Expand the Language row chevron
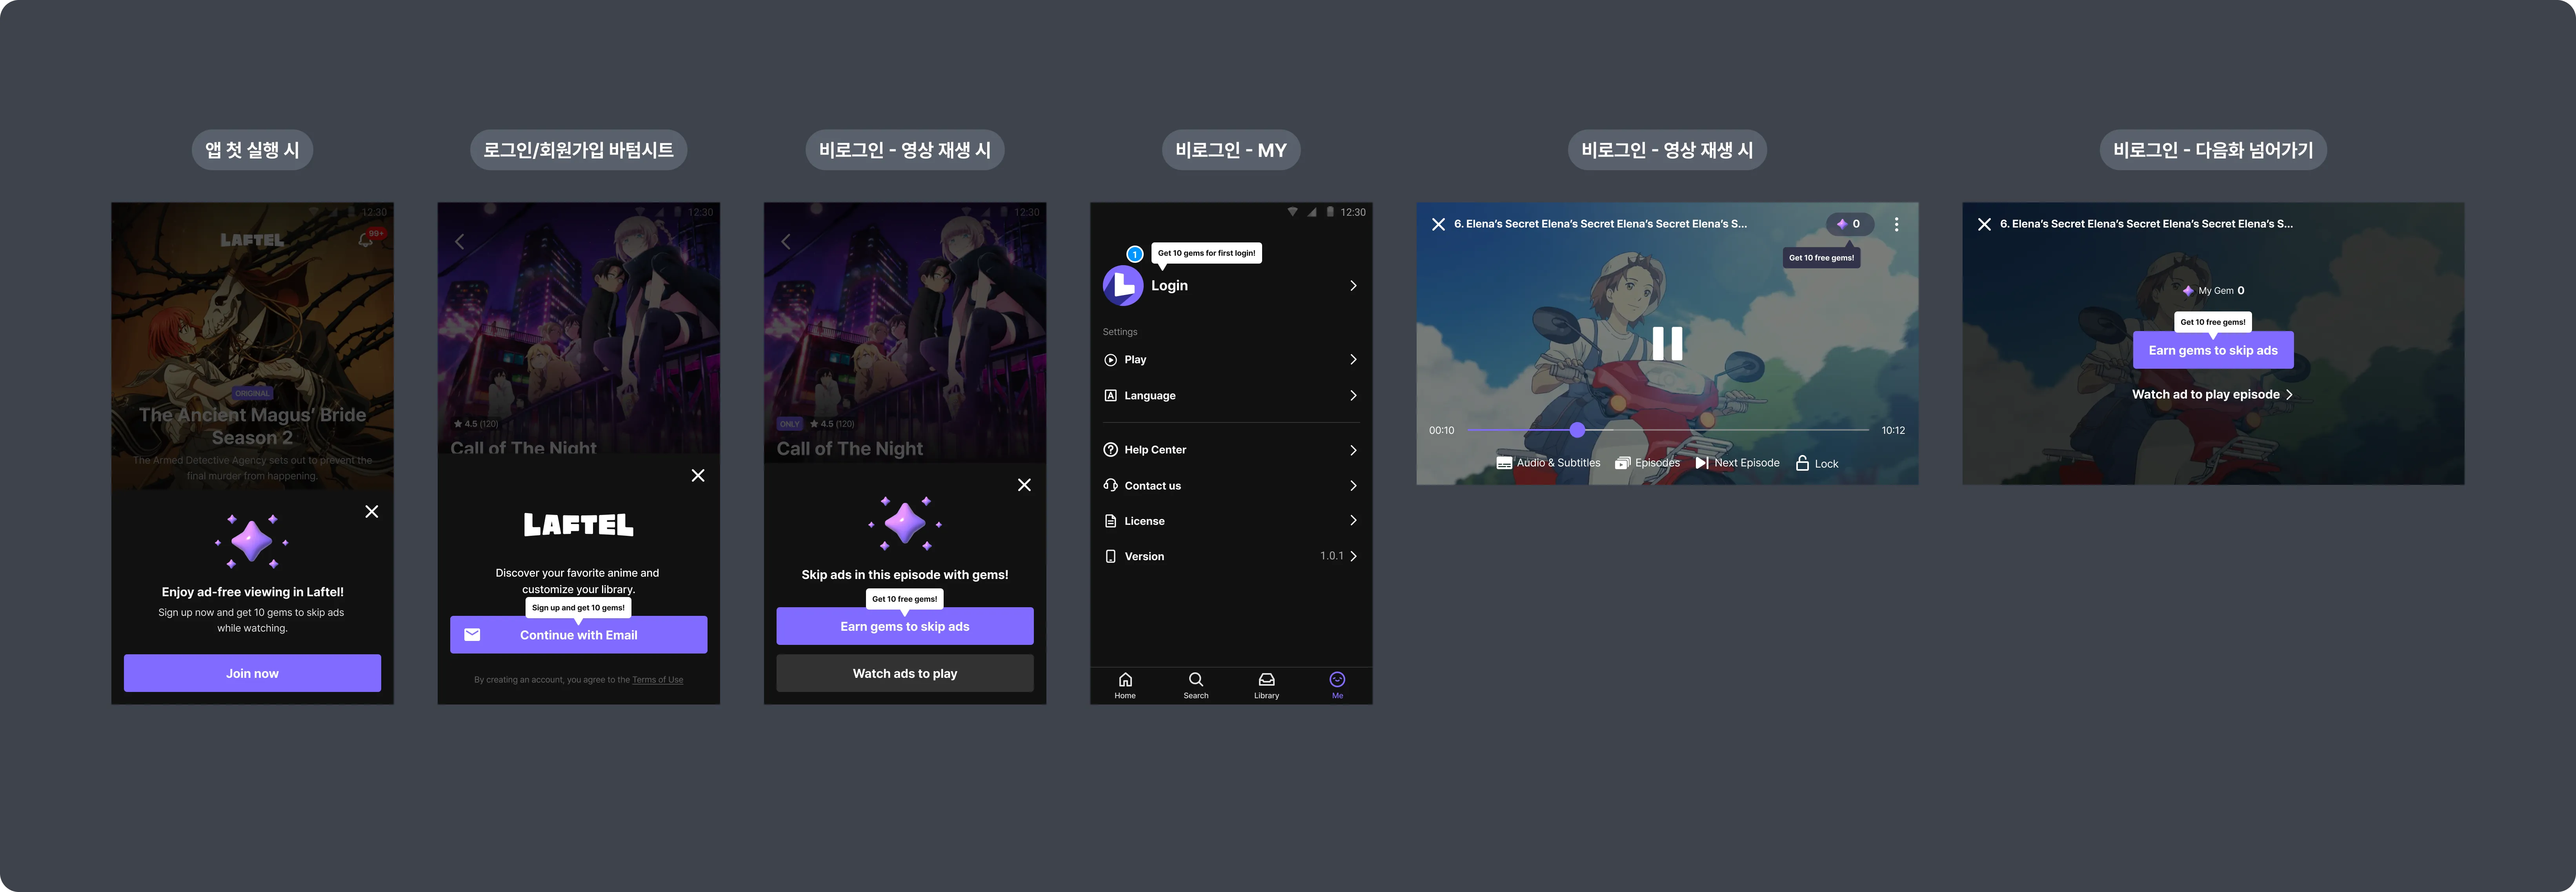Viewport: 2576px width, 892px height. (1353, 396)
